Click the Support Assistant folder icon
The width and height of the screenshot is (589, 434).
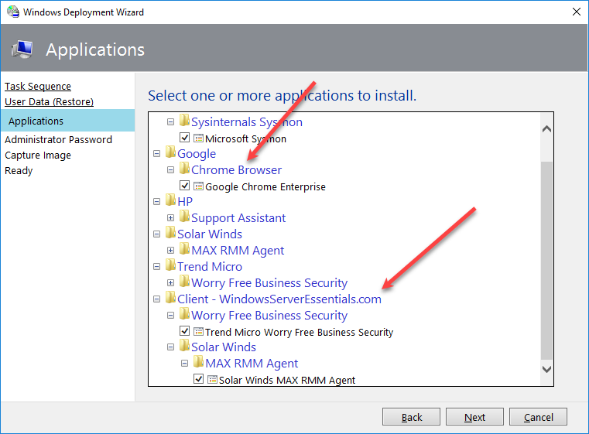coord(184,217)
